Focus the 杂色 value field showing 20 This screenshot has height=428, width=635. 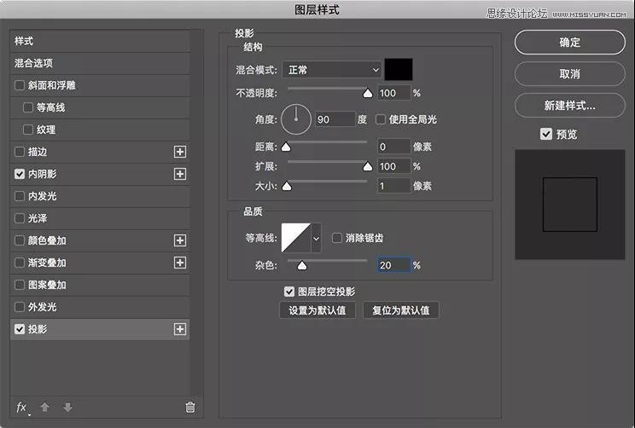click(394, 265)
